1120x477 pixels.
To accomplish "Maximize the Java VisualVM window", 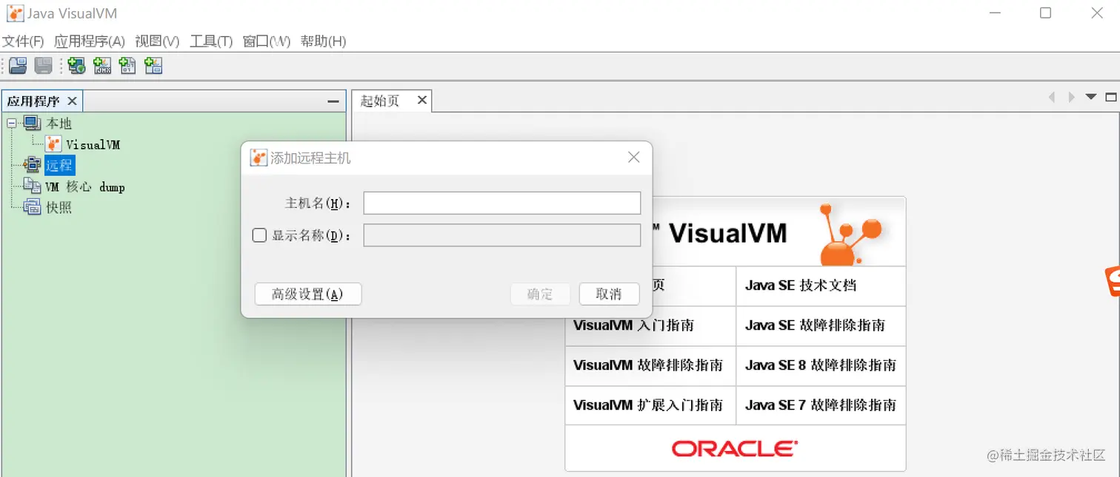I will [x=1045, y=13].
